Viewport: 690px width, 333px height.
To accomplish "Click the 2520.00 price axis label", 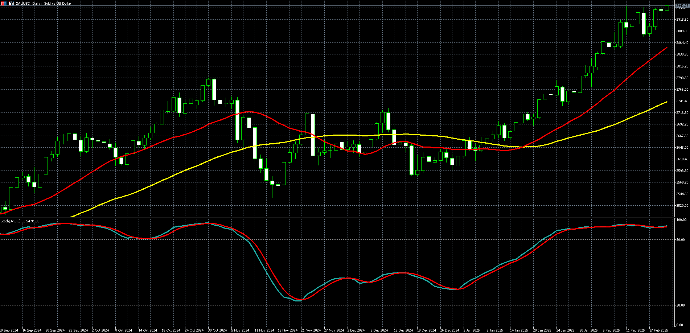I will coord(682,206).
